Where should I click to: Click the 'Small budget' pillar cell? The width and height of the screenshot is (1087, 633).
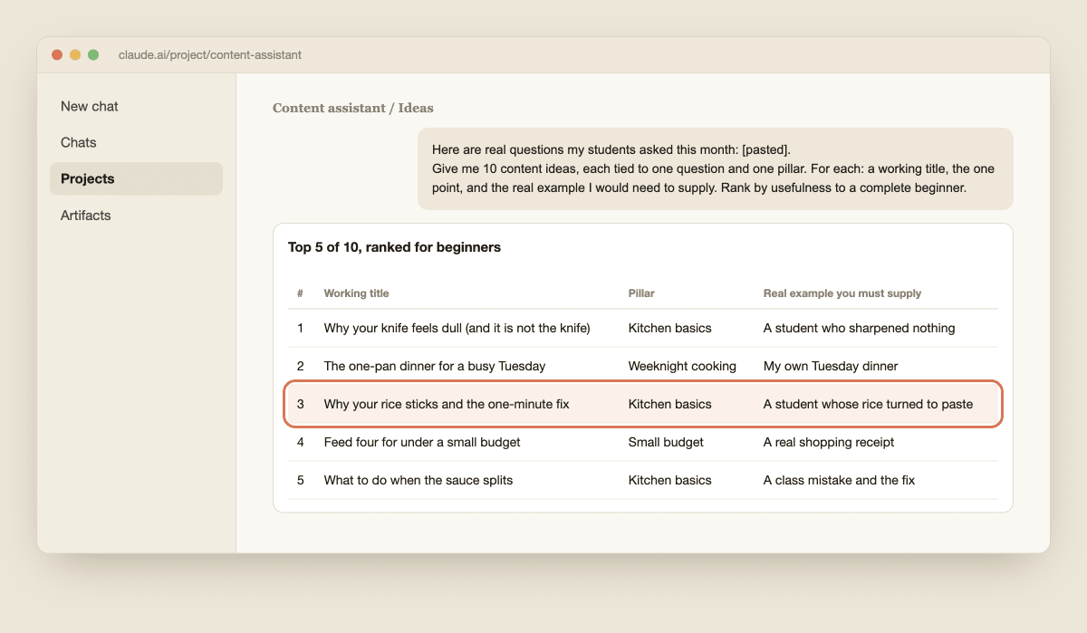click(666, 442)
